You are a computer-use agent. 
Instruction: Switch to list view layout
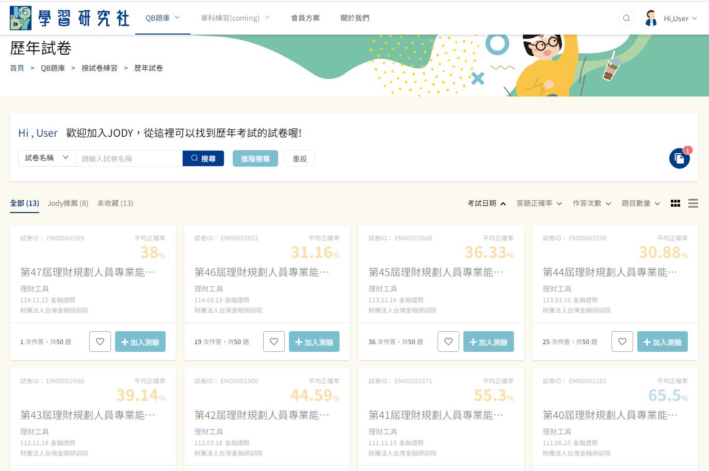coord(693,203)
